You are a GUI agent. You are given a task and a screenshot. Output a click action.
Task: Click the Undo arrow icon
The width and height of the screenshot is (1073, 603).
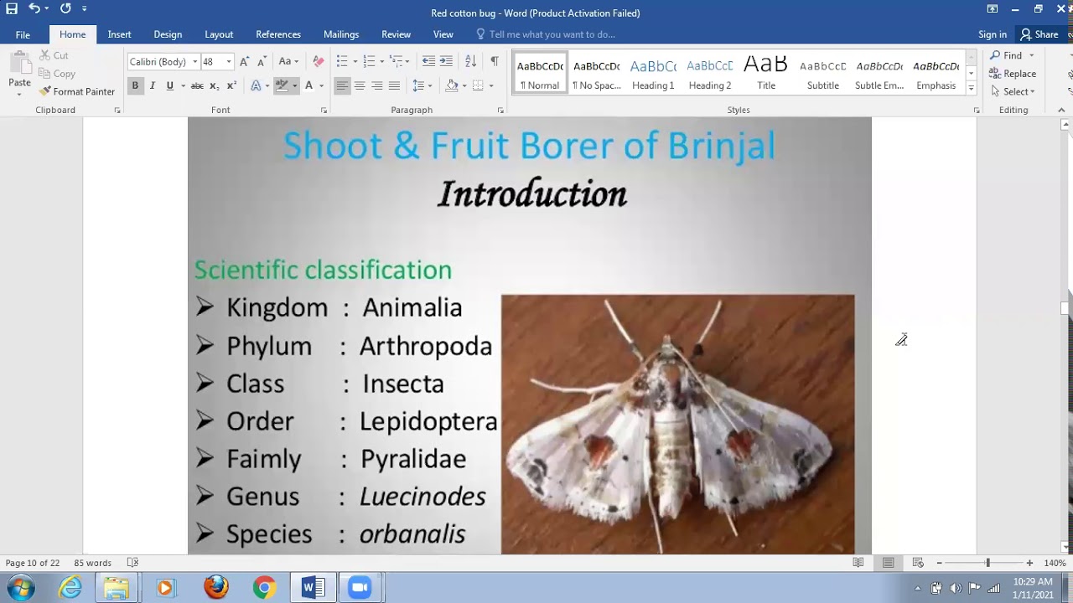point(34,8)
